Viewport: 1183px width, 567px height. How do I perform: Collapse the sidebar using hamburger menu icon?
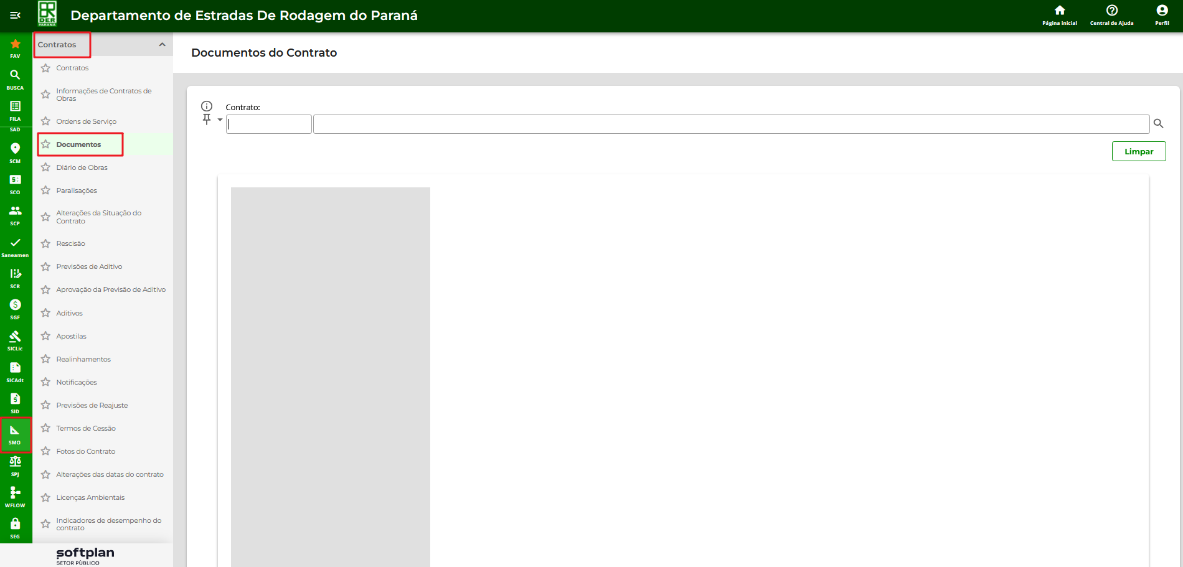[16, 15]
